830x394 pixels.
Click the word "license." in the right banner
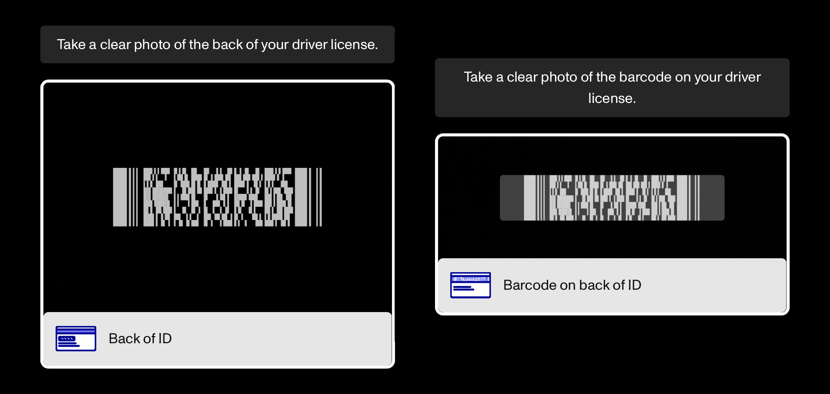[612, 98]
